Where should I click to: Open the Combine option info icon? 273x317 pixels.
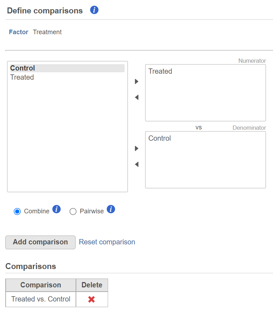(x=57, y=209)
